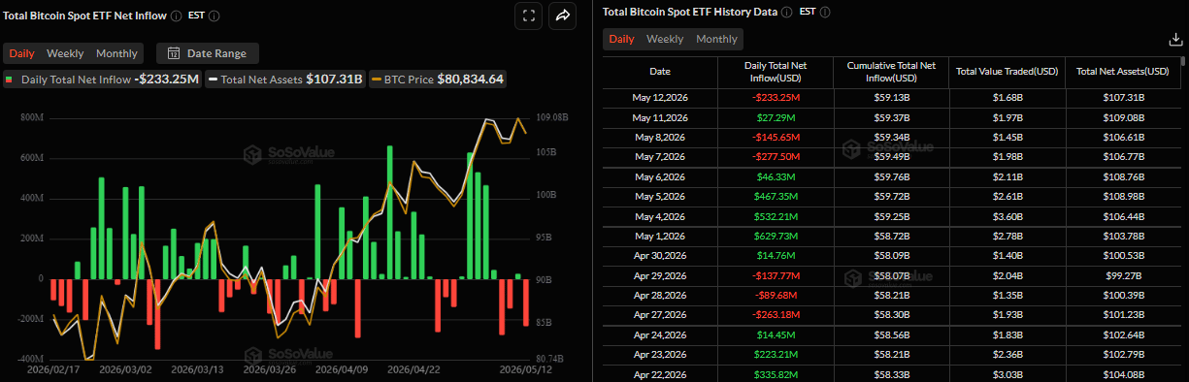Viewport: 1189px width, 382px height.
Task: Select the $109.08B net assets cell
Action: [1122, 117]
